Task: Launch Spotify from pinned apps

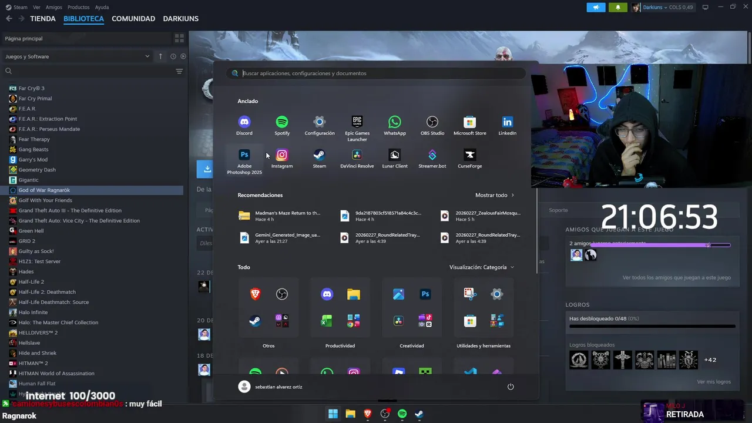Action: 282,126
